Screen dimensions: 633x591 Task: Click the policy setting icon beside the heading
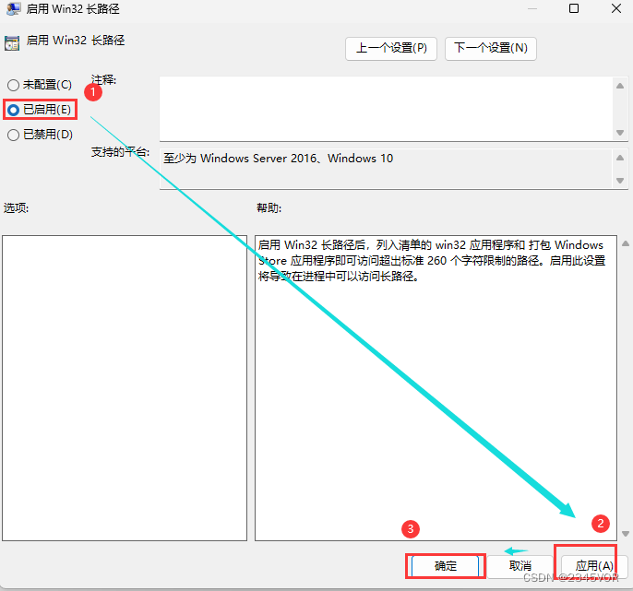(12, 43)
